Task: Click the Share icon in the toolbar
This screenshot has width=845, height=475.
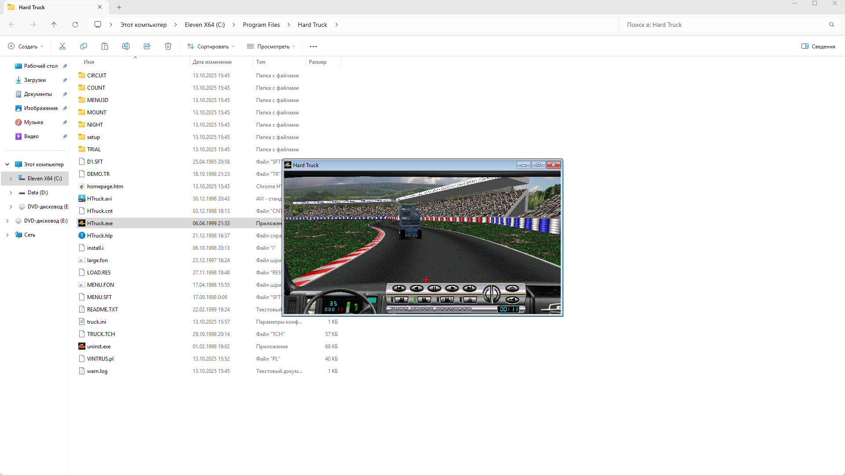Action: pos(147,46)
